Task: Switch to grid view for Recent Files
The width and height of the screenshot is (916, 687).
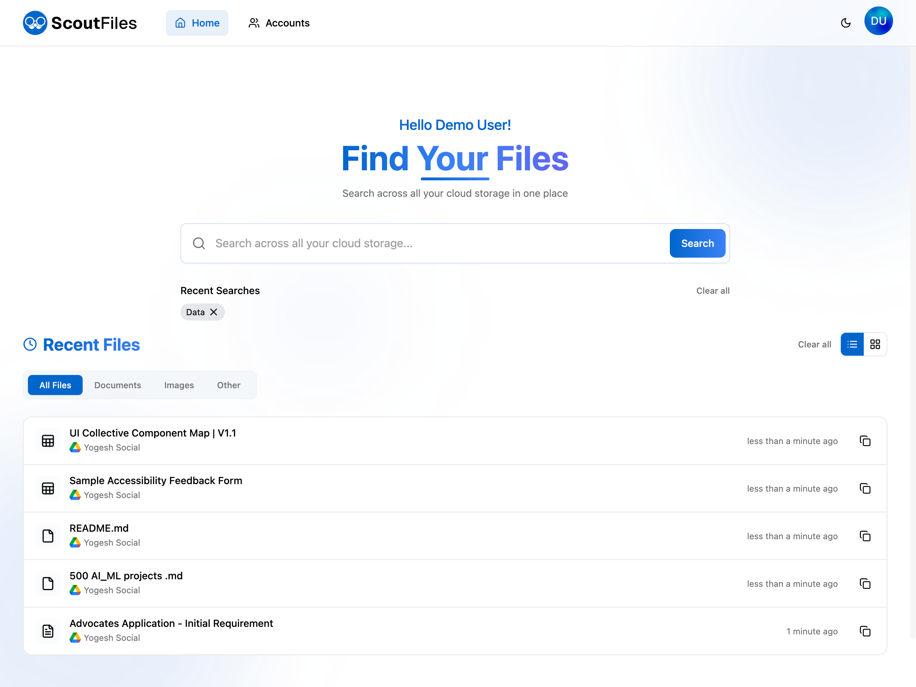Action: pos(875,344)
